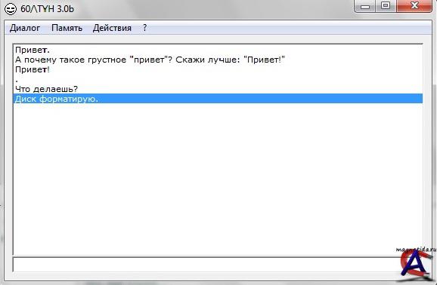
Task: Minimize the 60/\TYH 3.0b window
Action: [365, 6]
